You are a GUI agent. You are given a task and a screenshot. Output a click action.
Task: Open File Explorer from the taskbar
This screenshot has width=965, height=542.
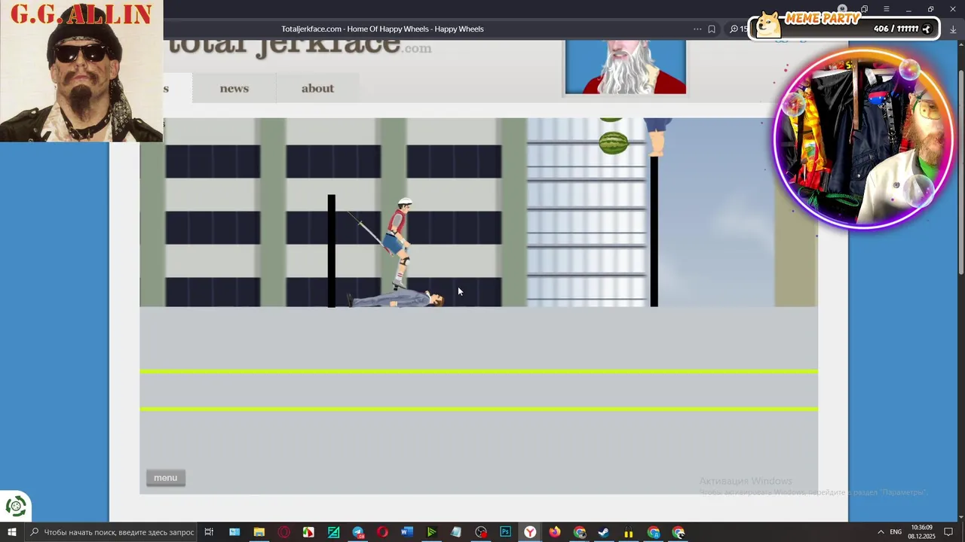(259, 532)
